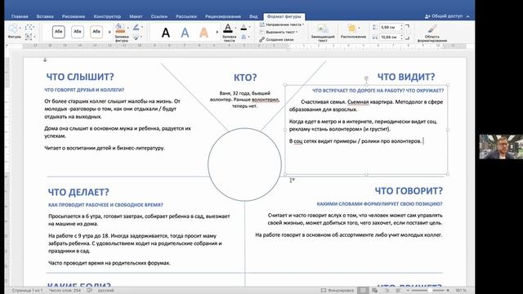Click the shape effects icon
The height and width of the screenshot is (294, 523).
(136, 37)
